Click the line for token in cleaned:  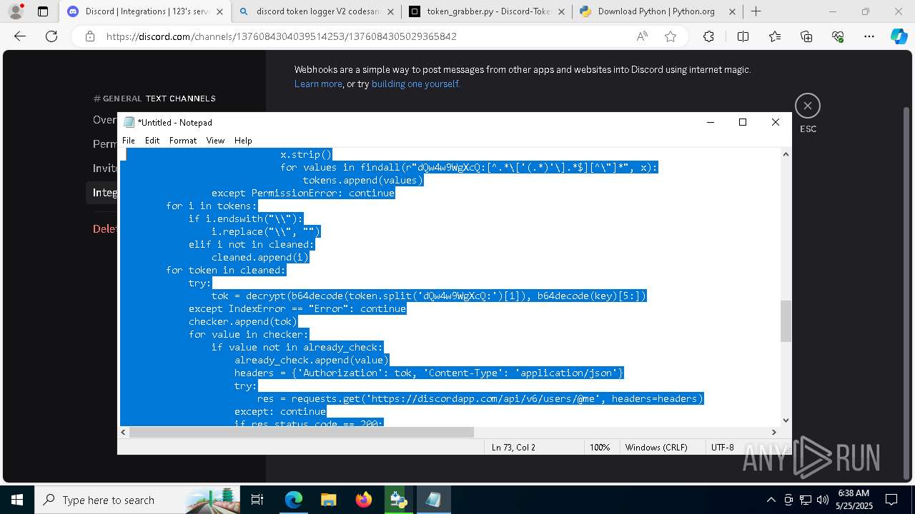click(x=226, y=270)
